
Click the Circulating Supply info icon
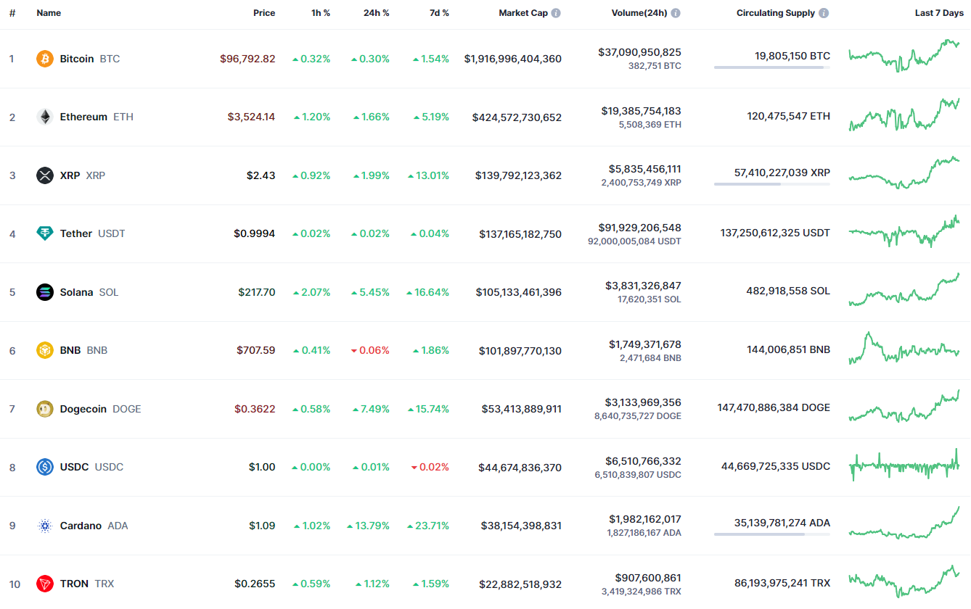824,13
